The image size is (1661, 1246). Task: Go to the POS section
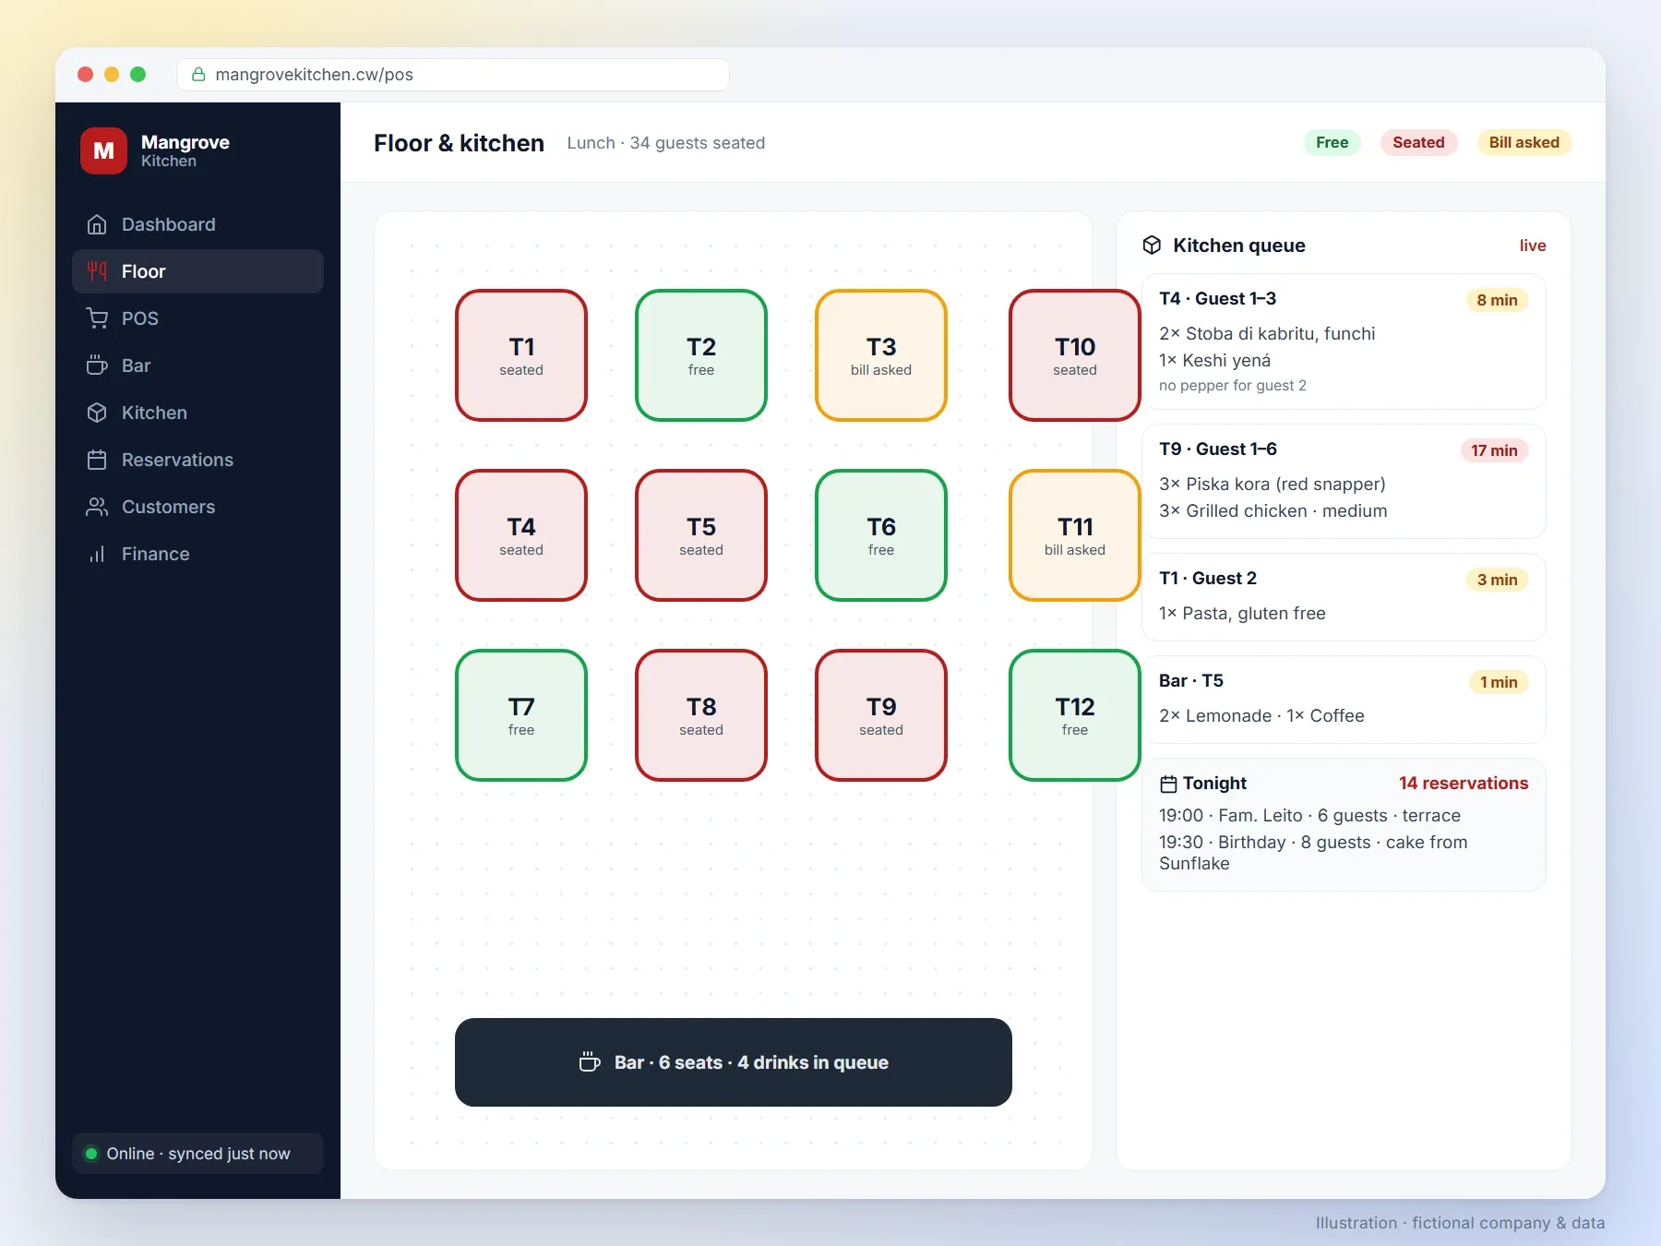pos(197,318)
